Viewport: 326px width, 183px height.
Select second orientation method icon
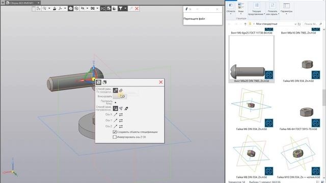click(x=121, y=108)
